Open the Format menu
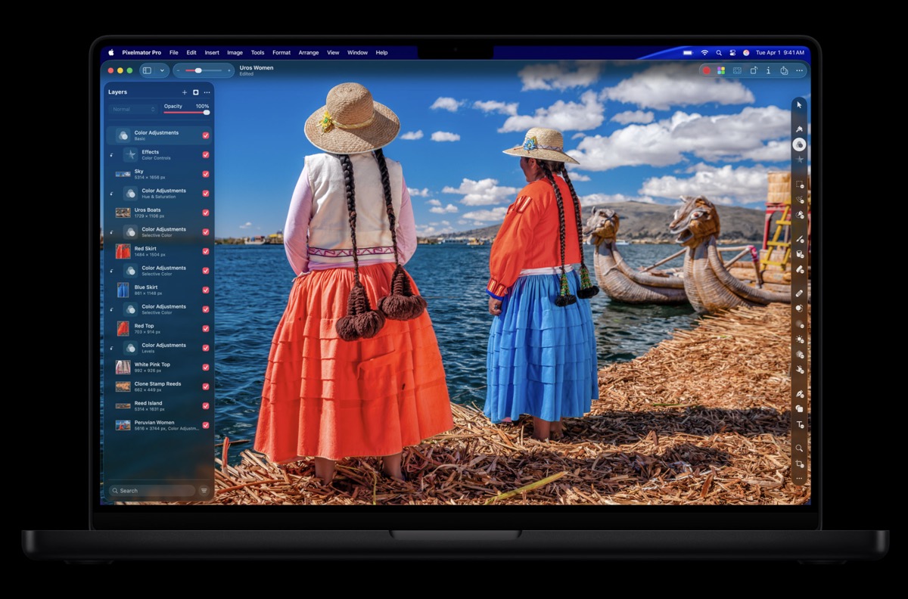908x599 pixels. pos(281,53)
